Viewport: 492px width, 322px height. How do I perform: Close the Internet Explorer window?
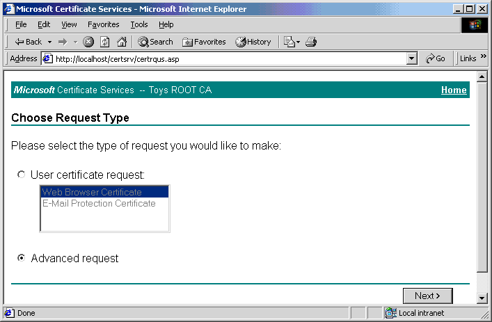482,9
